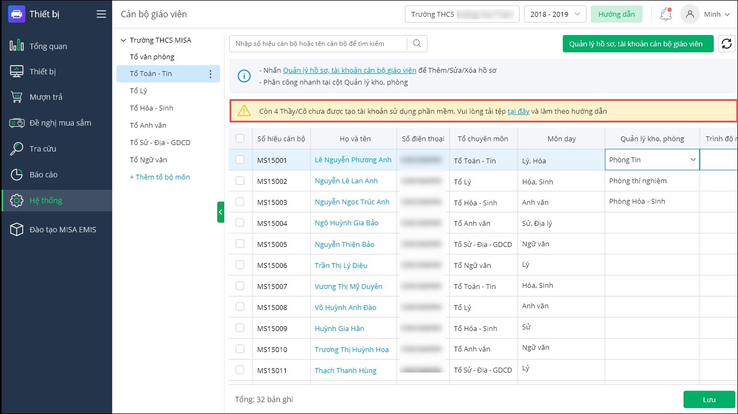Click the staff search input field
Screen dimensions: 738x414
[x=318, y=44]
